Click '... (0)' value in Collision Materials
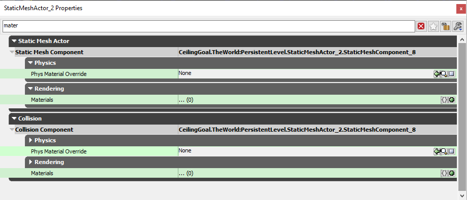 pos(186,173)
